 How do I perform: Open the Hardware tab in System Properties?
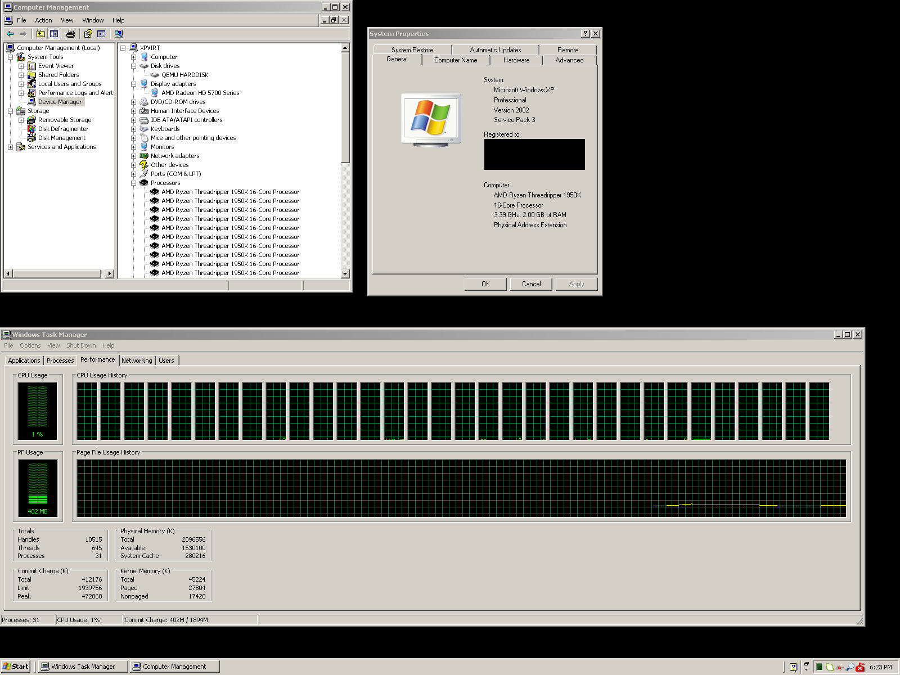[x=516, y=60]
